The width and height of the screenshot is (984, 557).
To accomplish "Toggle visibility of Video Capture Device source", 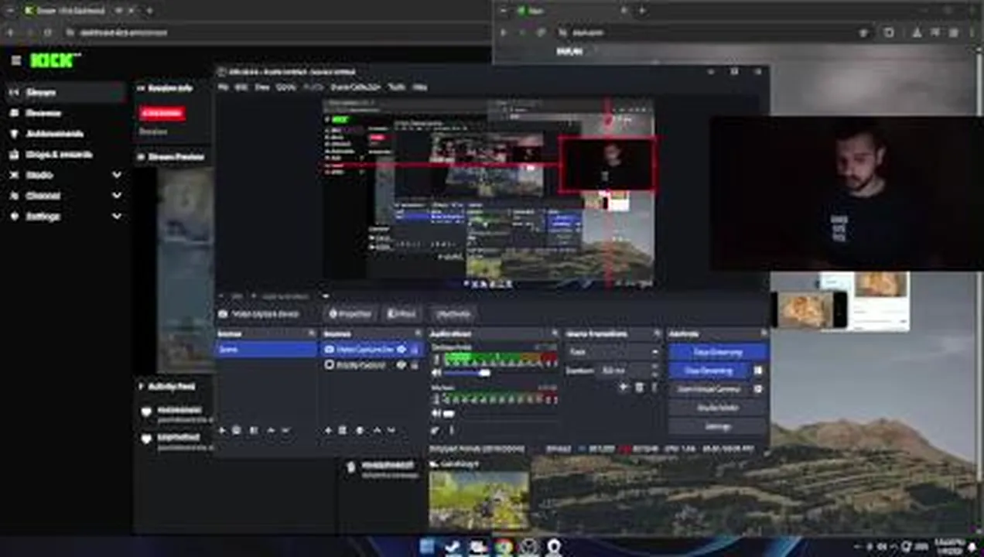I will pos(401,350).
